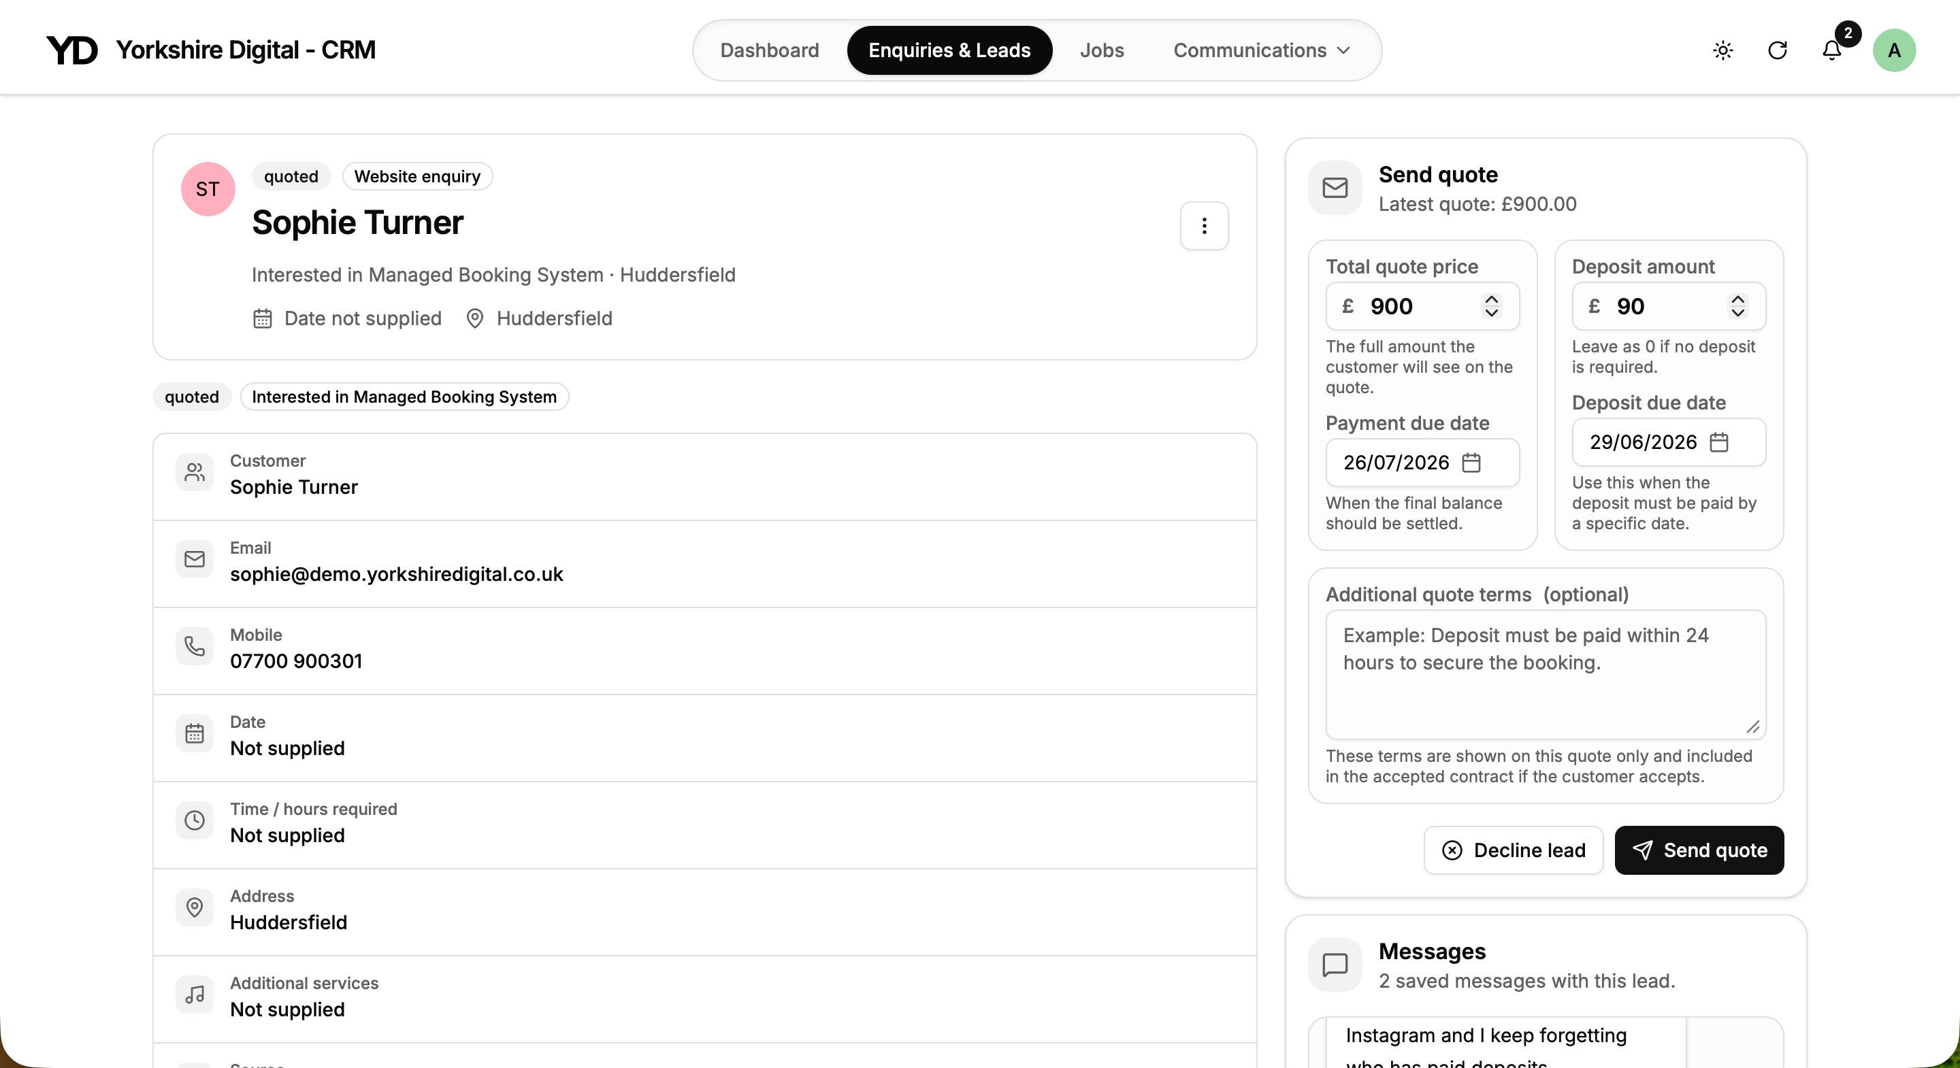
Task: Click the Deposit amount field showing 90
Action: coord(1669,306)
